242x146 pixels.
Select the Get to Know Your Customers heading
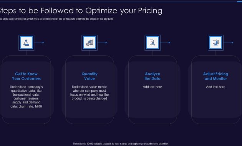27,76
